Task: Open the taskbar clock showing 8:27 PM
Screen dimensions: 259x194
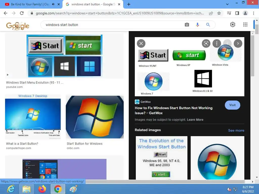Action: tap(248, 189)
